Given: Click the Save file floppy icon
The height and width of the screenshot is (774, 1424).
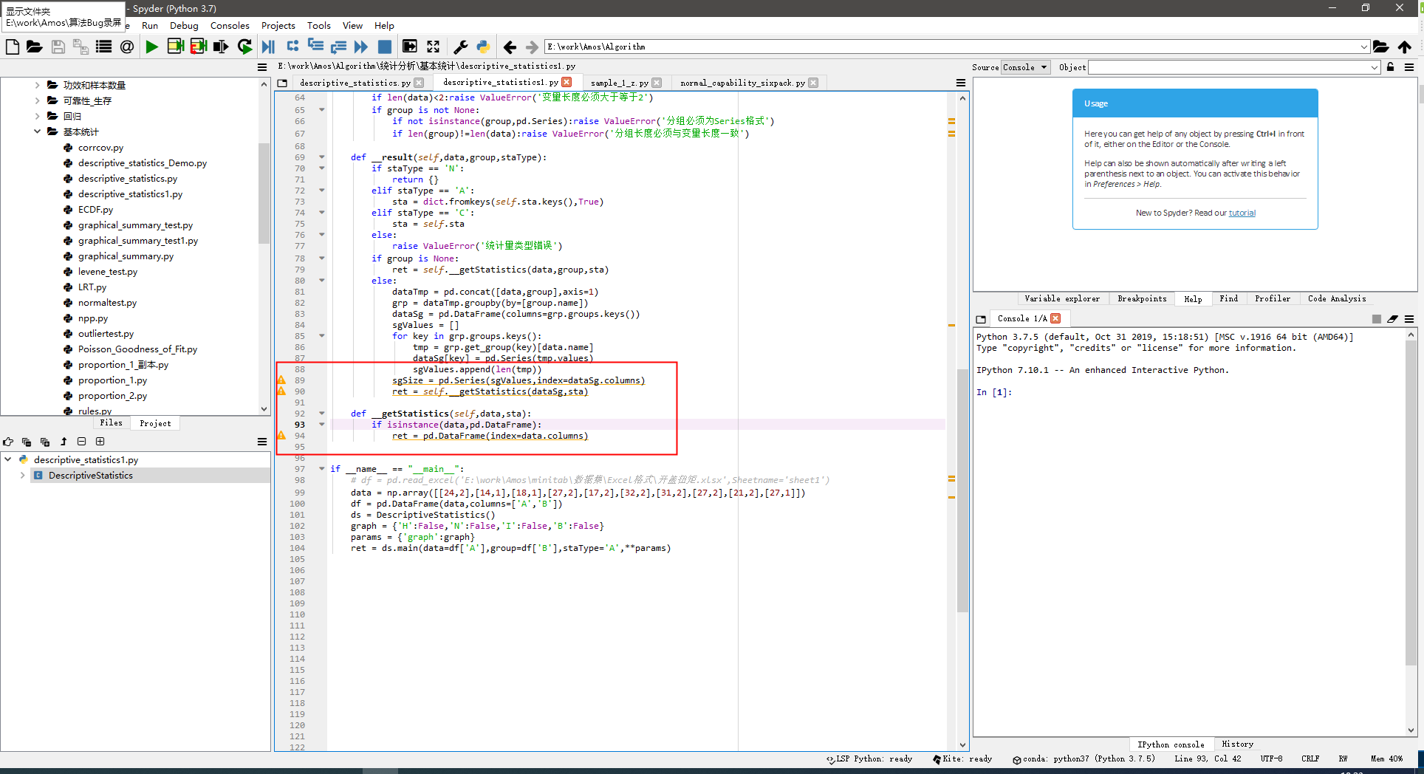Looking at the screenshot, I should [x=58, y=47].
